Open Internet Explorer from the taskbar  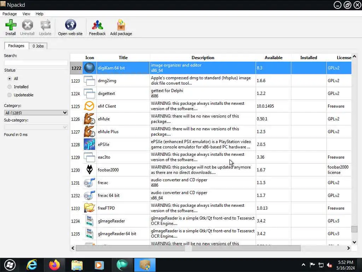tap(32, 265)
